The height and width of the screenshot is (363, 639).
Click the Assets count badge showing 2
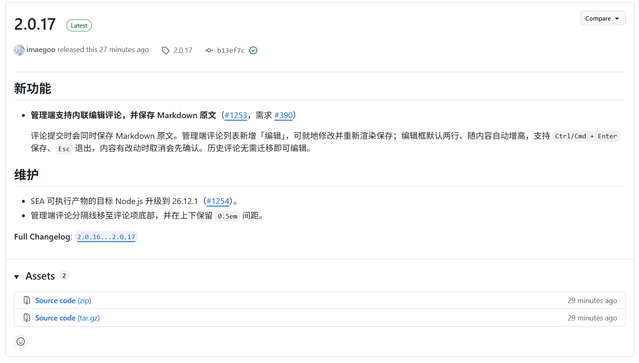tap(64, 276)
